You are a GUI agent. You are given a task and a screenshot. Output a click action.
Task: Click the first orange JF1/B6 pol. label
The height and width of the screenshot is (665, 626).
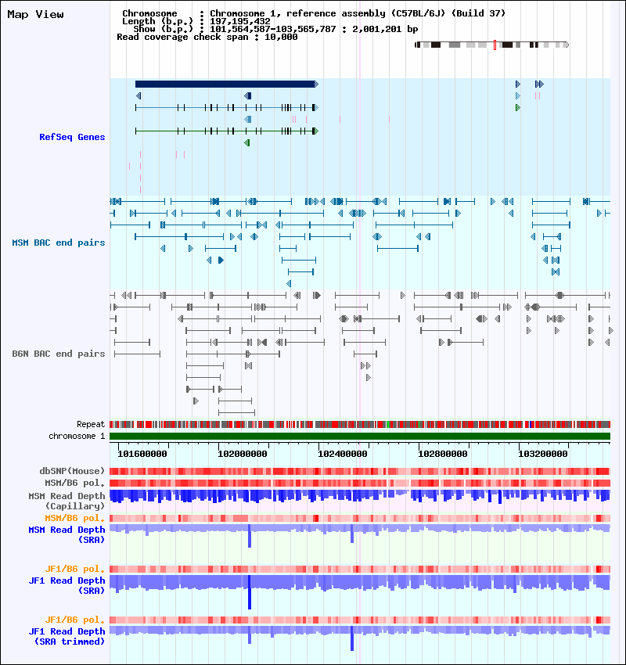coord(74,569)
